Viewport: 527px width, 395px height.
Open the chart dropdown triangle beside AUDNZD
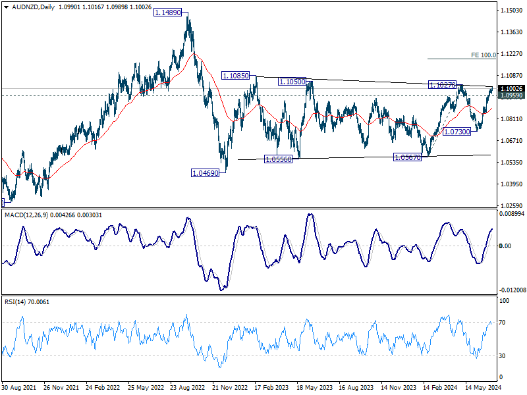click(x=6, y=7)
